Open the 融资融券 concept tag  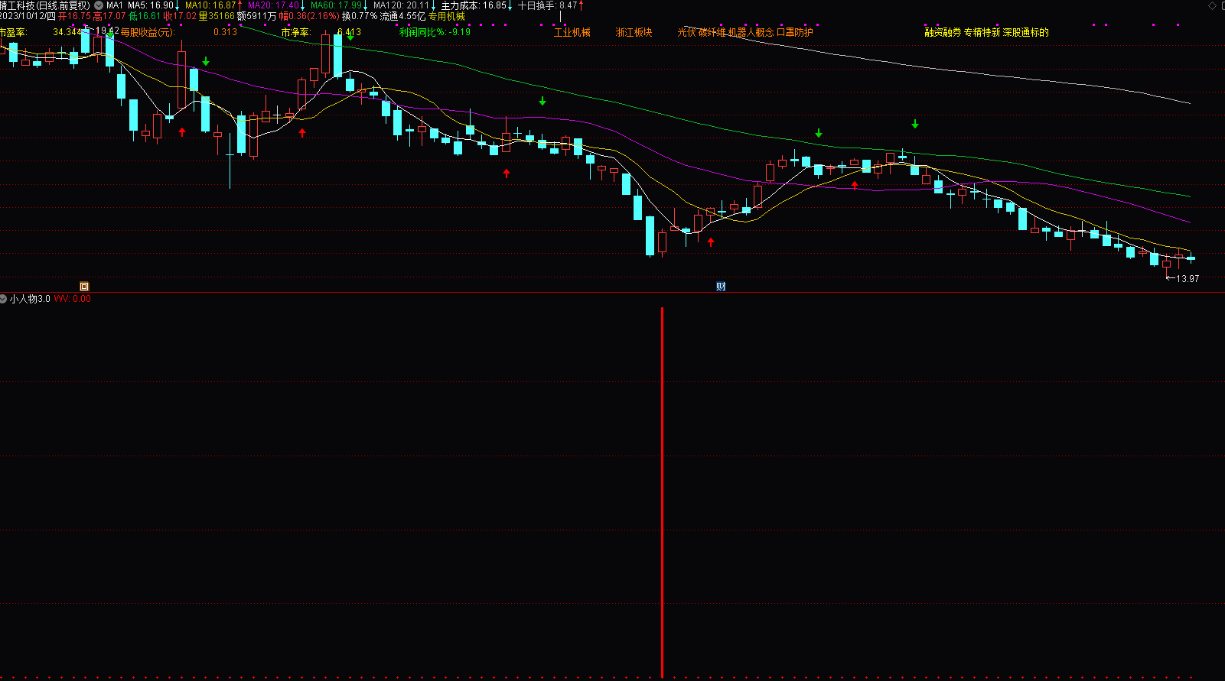943,32
